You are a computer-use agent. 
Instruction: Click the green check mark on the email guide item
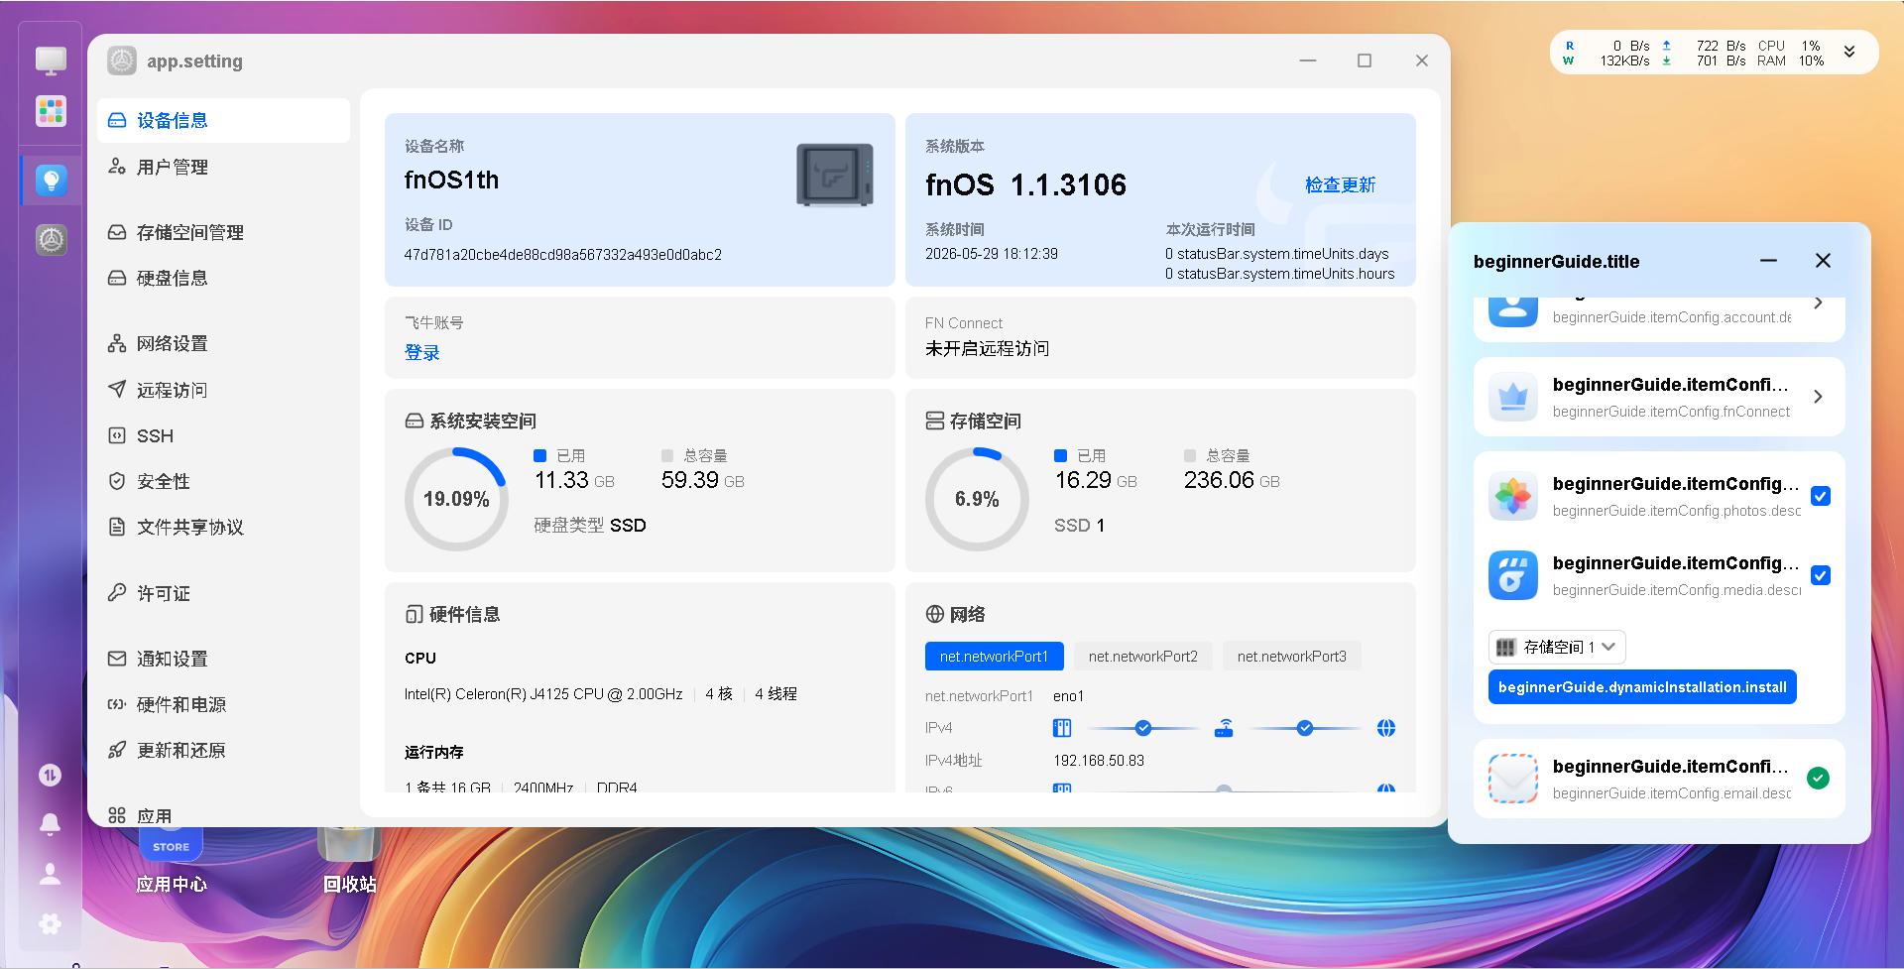1818,779
